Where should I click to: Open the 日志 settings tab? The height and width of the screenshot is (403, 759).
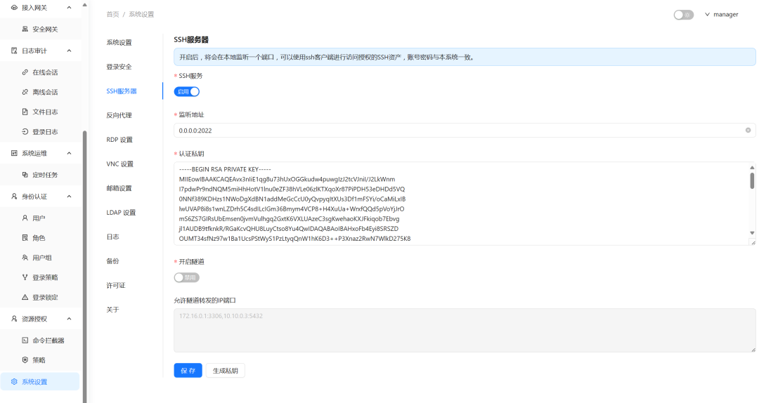[x=112, y=237]
